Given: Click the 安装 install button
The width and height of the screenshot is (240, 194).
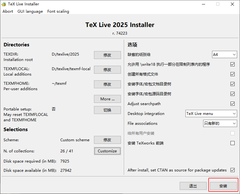Looking at the screenshot, I should click(223, 186).
